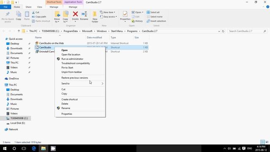Image resolution: width=270 pixels, height=152 pixels.
Task: Open Manage tab under Application Tools
Action: click(x=73, y=7)
